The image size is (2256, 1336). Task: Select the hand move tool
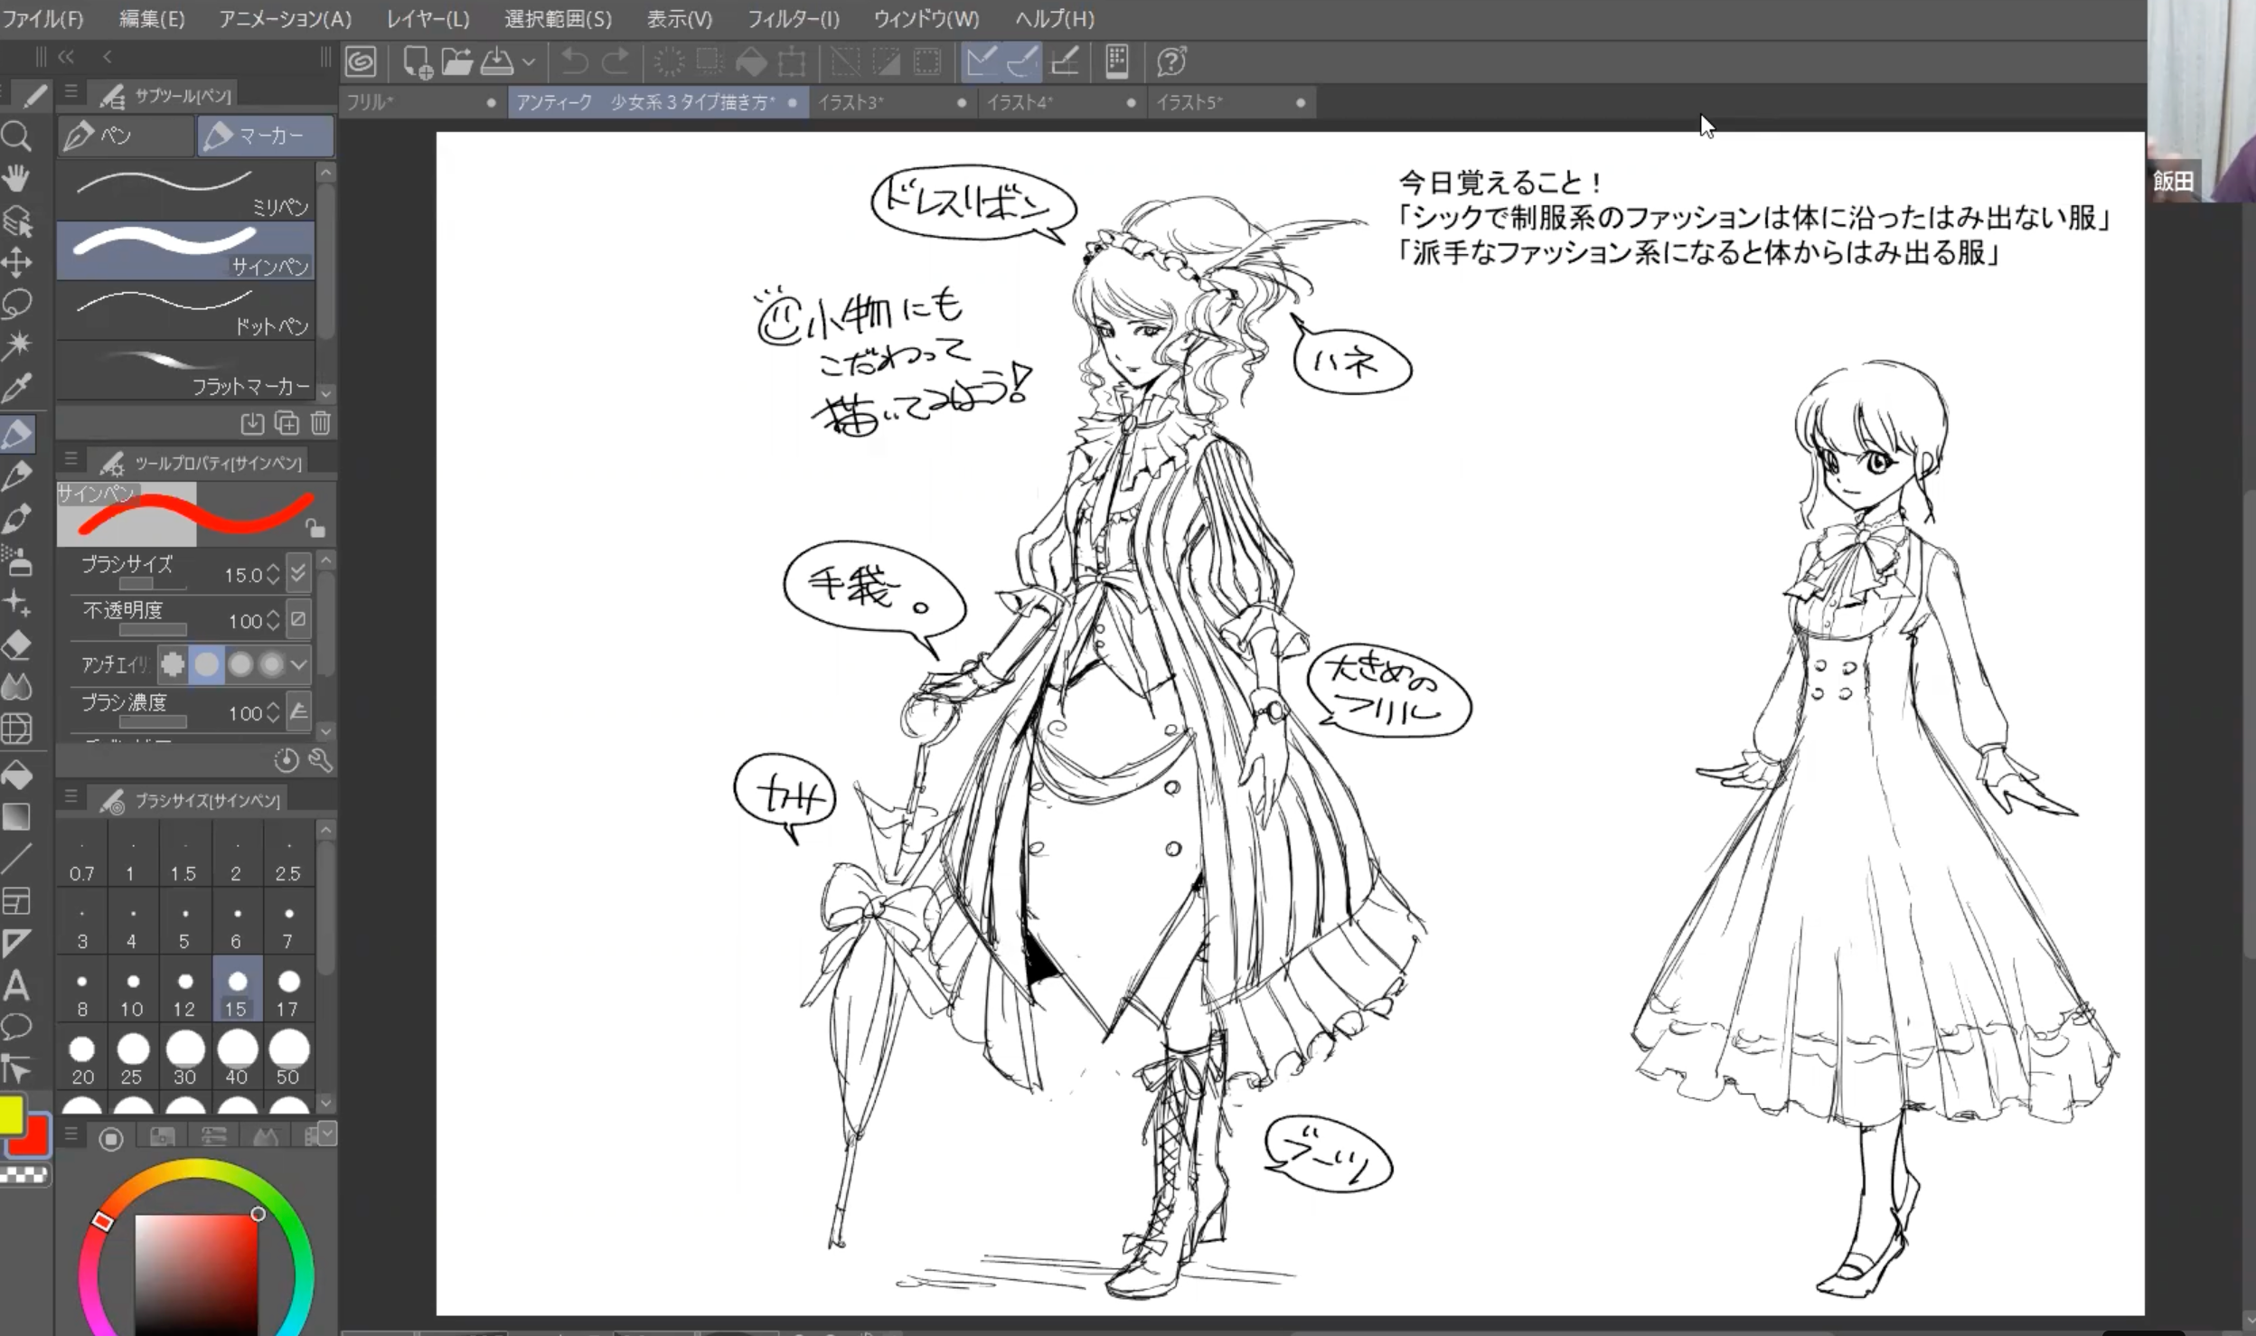(x=16, y=178)
